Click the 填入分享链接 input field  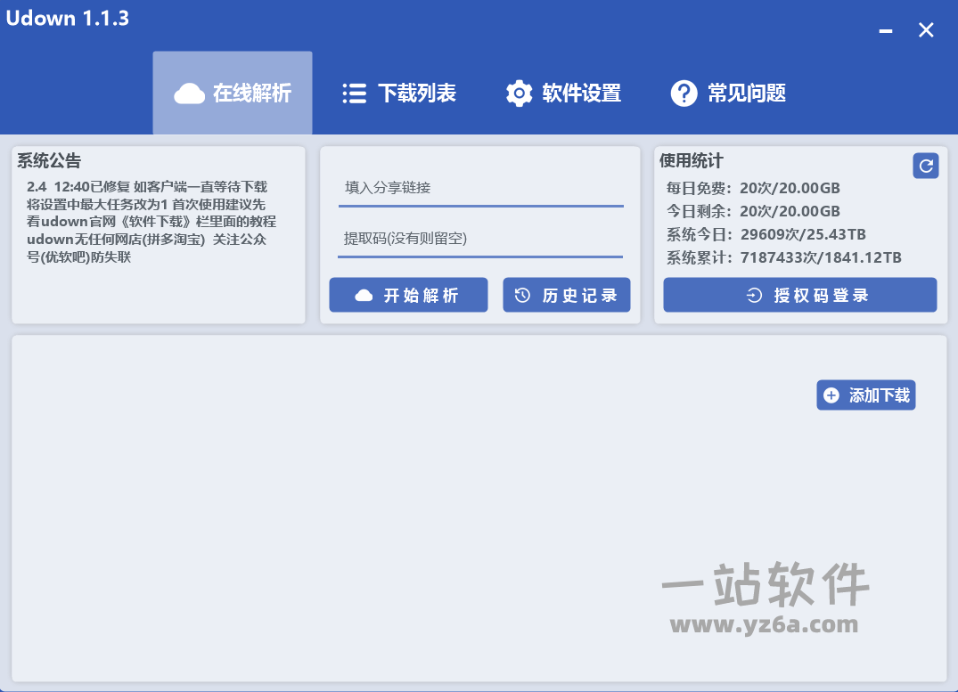point(481,188)
